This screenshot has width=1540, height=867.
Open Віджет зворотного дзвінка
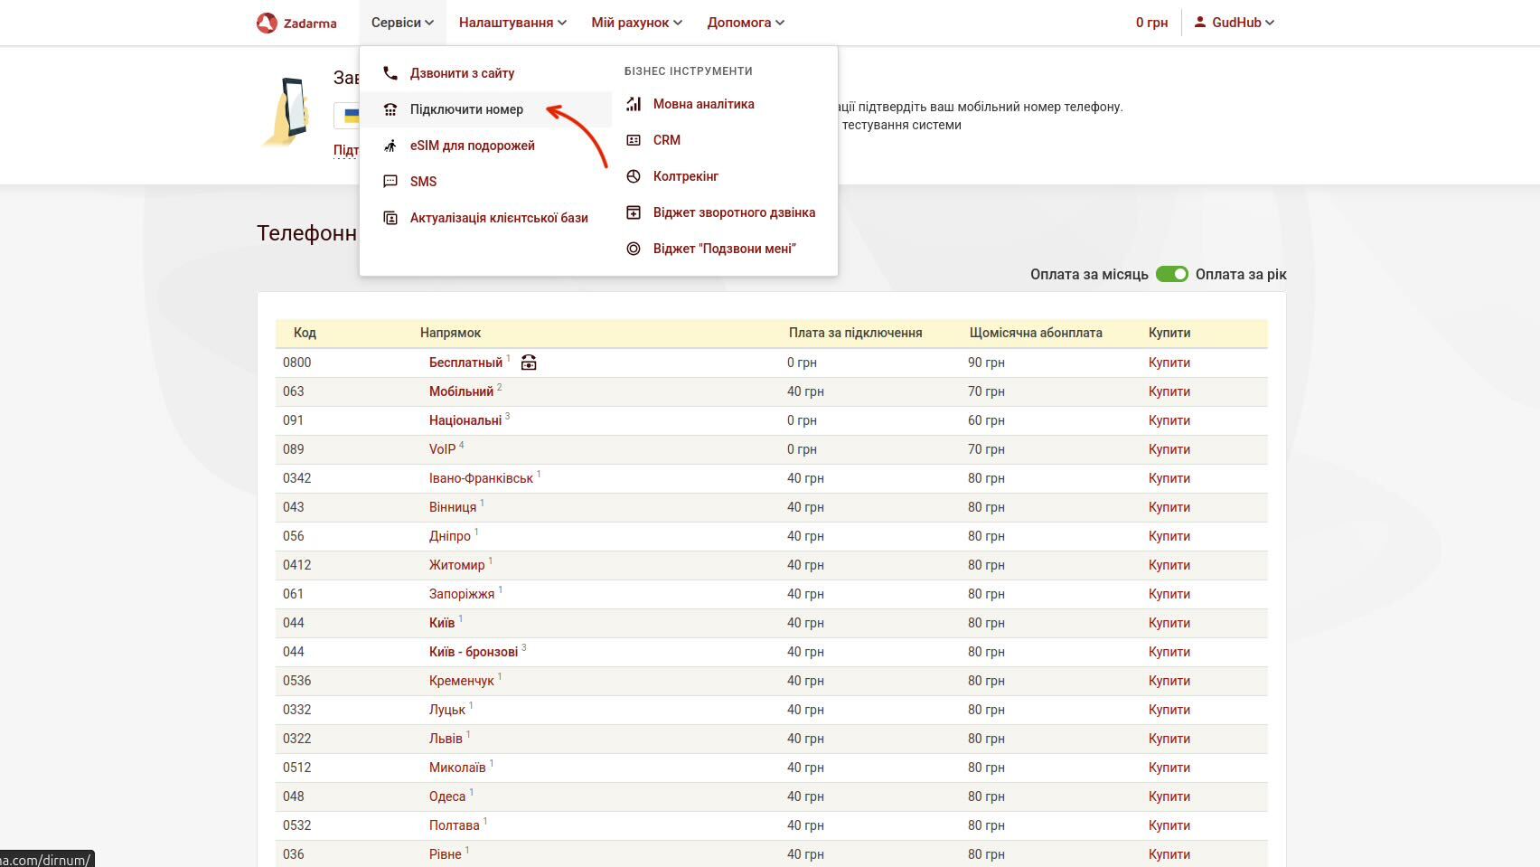(734, 212)
